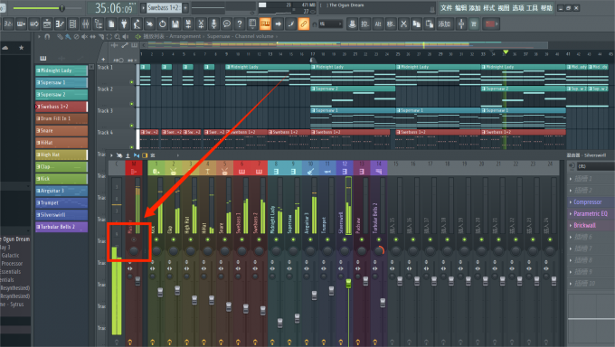Click the orange keyboard typing icon

coord(265,24)
